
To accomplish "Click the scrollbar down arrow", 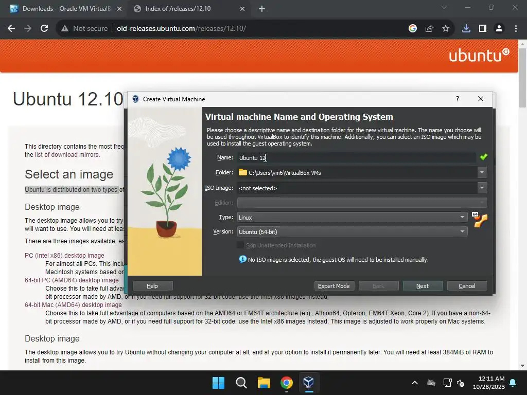I will pyautogui.click(x=522, y=366).
